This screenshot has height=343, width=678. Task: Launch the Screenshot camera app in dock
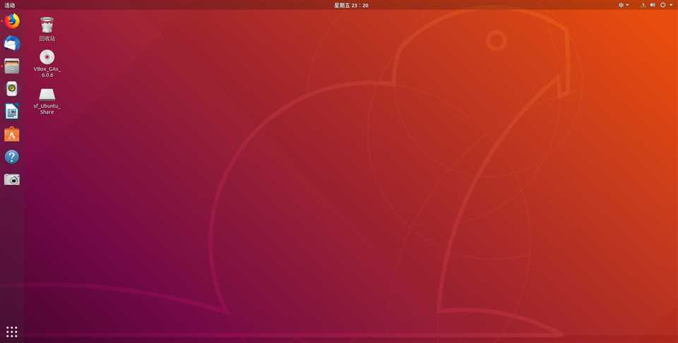tap(12, 179)
